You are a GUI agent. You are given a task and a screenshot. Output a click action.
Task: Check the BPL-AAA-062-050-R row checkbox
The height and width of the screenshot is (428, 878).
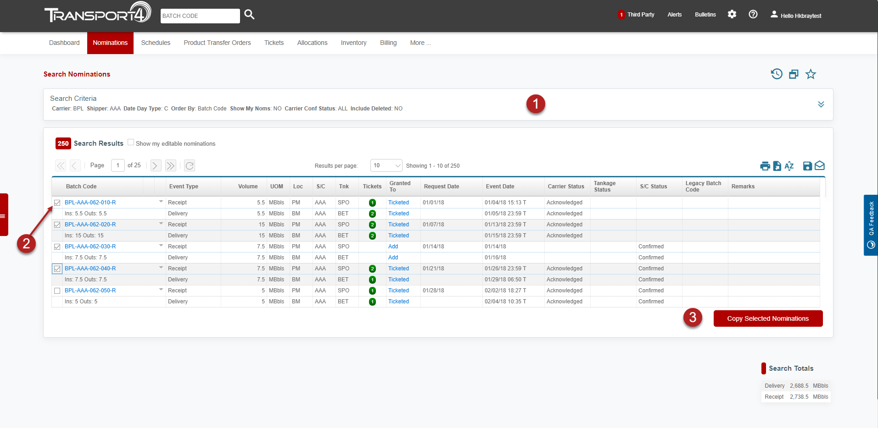[57, 291]
